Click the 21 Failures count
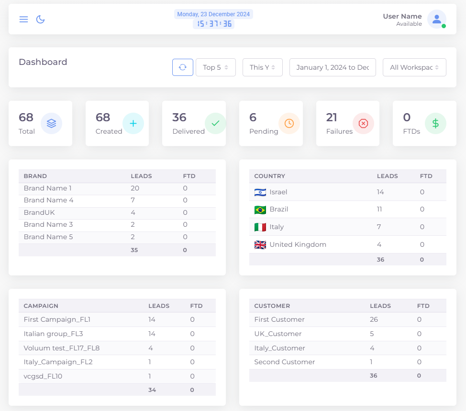This screenshot has width=466, height=411. coord(332,117)
